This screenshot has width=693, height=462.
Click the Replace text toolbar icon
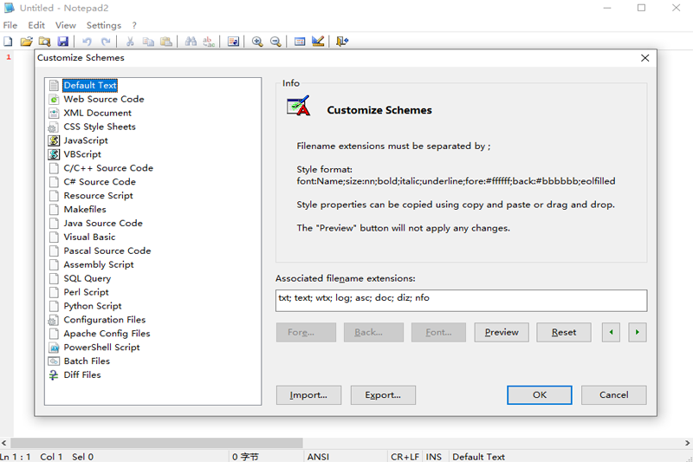coord(209,42)
